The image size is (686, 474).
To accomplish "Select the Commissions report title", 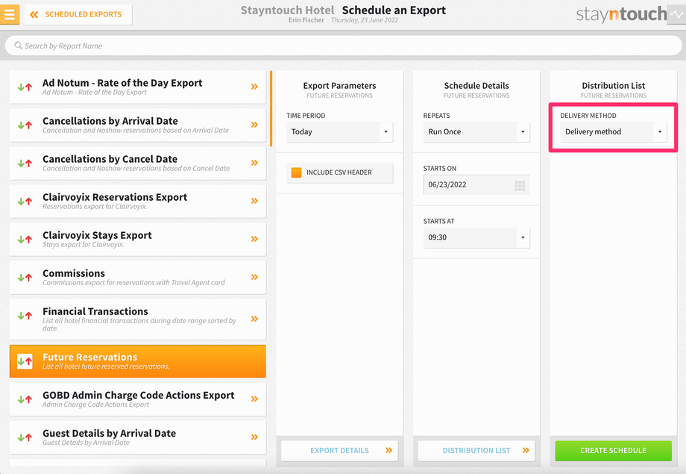I will coord(74,273).
